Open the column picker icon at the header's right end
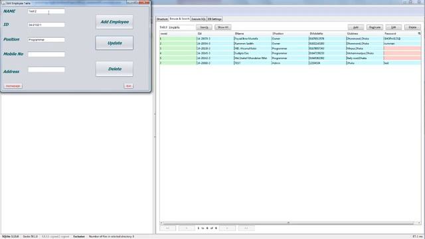The image size is (425, 239). pyautogui.click(x=419, y=34)
